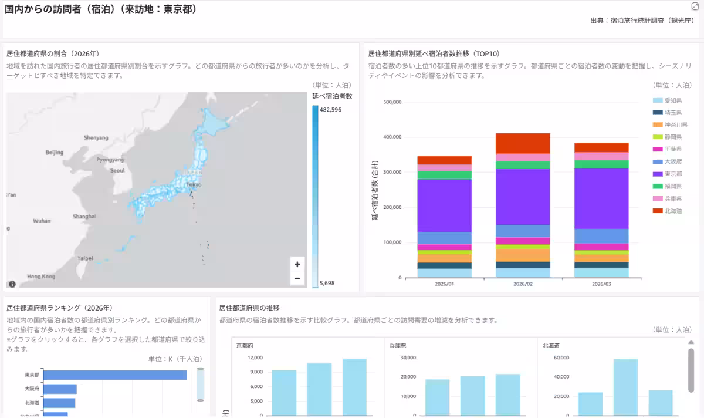This screenshot has width=704, height=418.
Task: Click the 居住都道府県別延べ宿泊者数推移（TOP10） title
Action: (x=434, y=53)
